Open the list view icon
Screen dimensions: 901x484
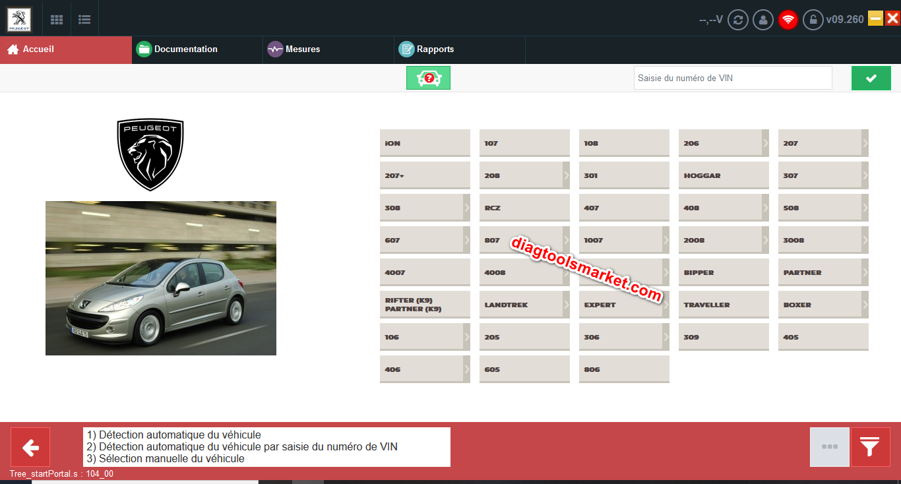(84, 20)
